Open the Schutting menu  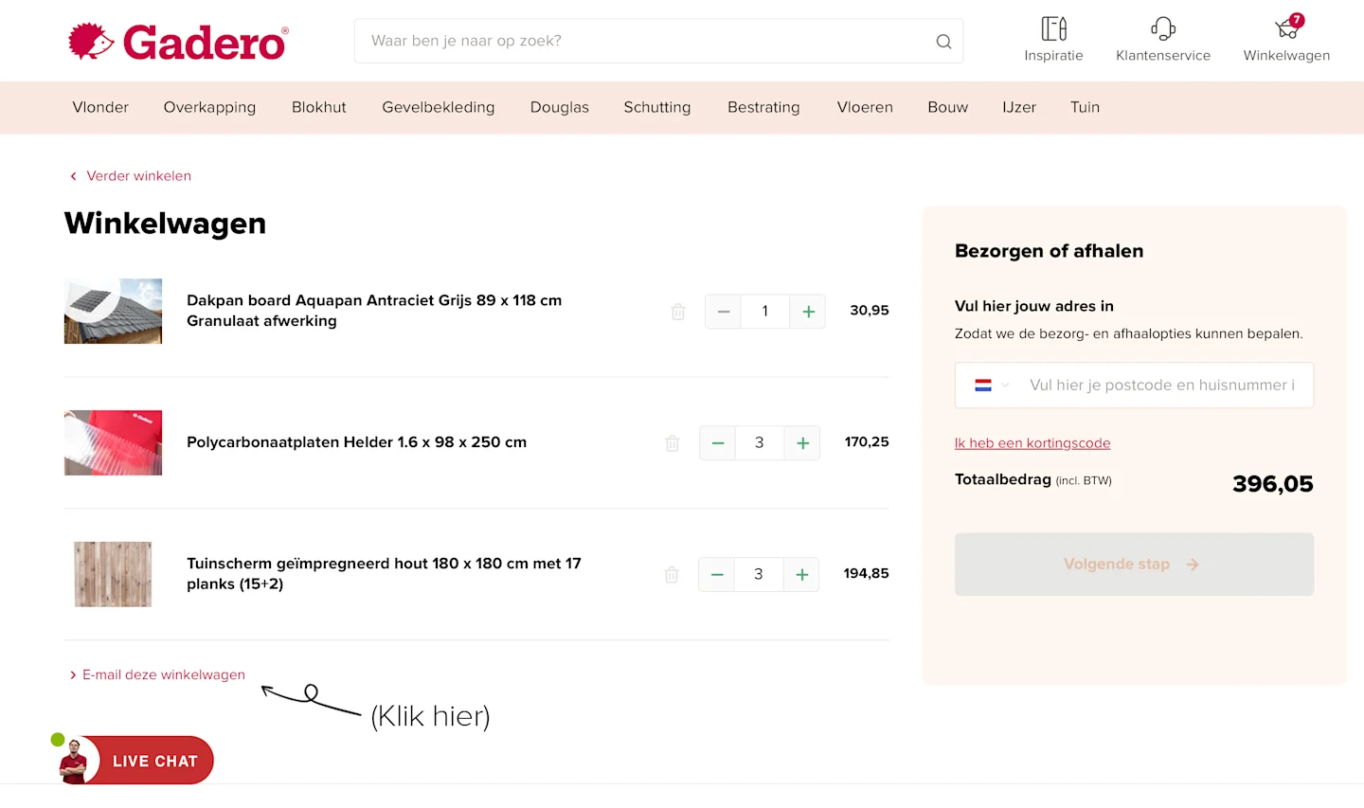pyautogui.click(x=657, y=108)
